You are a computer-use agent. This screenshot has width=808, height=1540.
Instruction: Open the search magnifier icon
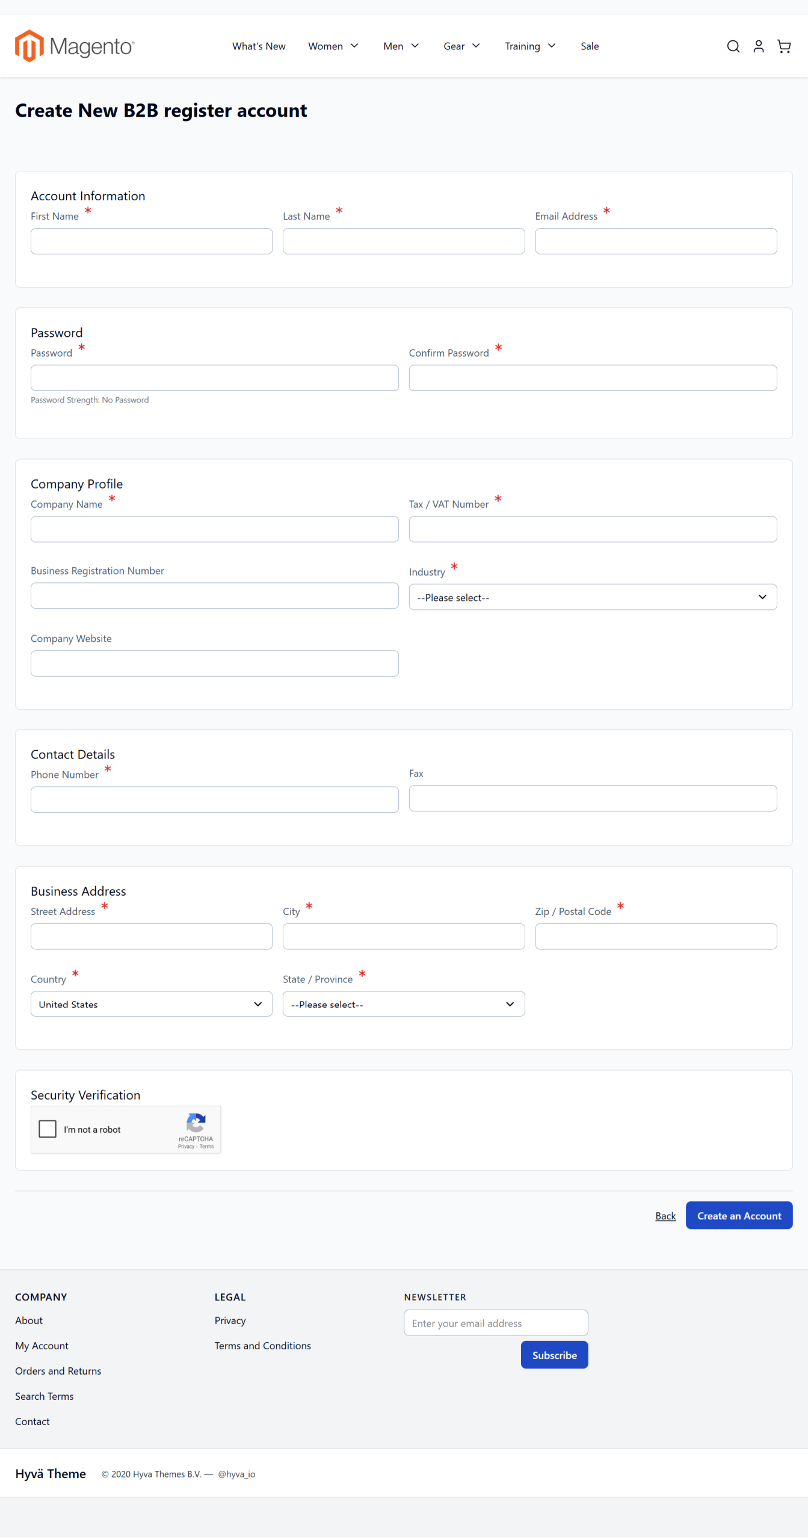pos(733,46)
